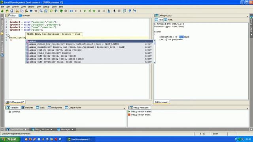
Task: Click the Paste clipboard icon
Action: (26, 11)
